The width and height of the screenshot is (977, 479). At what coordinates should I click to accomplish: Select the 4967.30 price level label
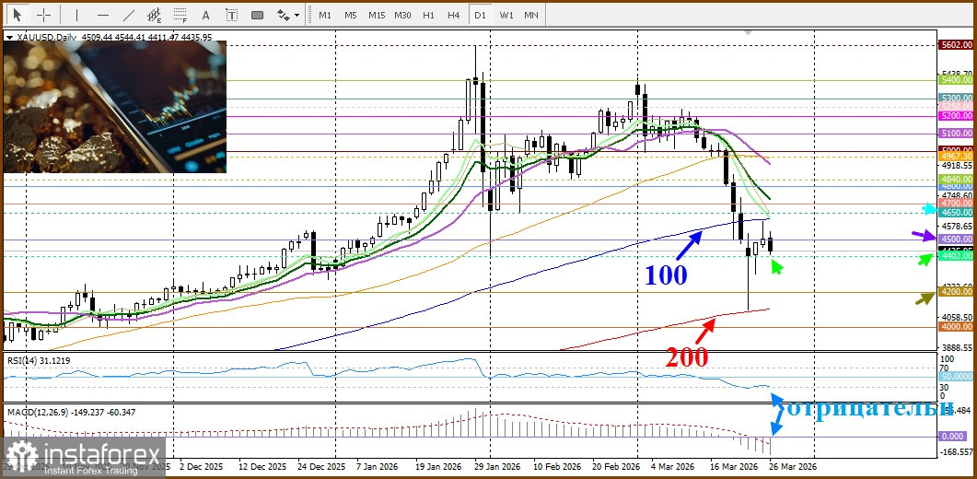[x=956, y=157]
